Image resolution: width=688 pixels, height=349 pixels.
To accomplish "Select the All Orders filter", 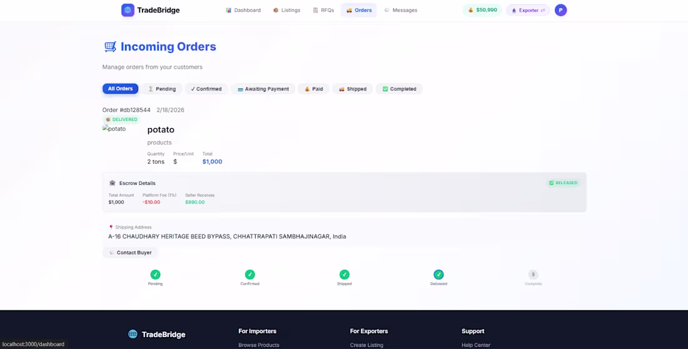I will [120, 89].
